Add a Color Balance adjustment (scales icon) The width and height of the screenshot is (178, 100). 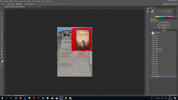160,25
